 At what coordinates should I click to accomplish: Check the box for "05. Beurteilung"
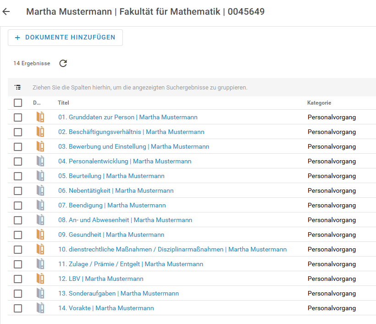(x=18, y=176)
